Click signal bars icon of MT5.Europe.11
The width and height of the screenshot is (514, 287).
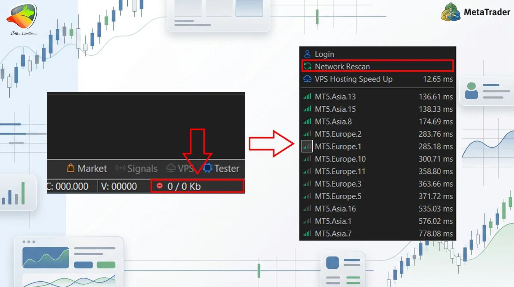point(307,171)
